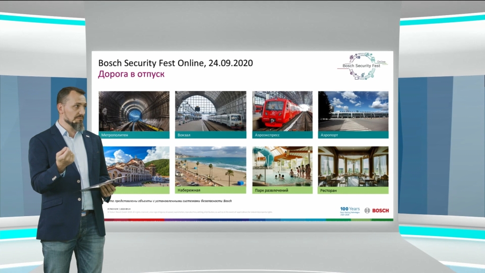Select the beach promenade photo
This screenshot has height=273, width=485.
tap(210, 166)
